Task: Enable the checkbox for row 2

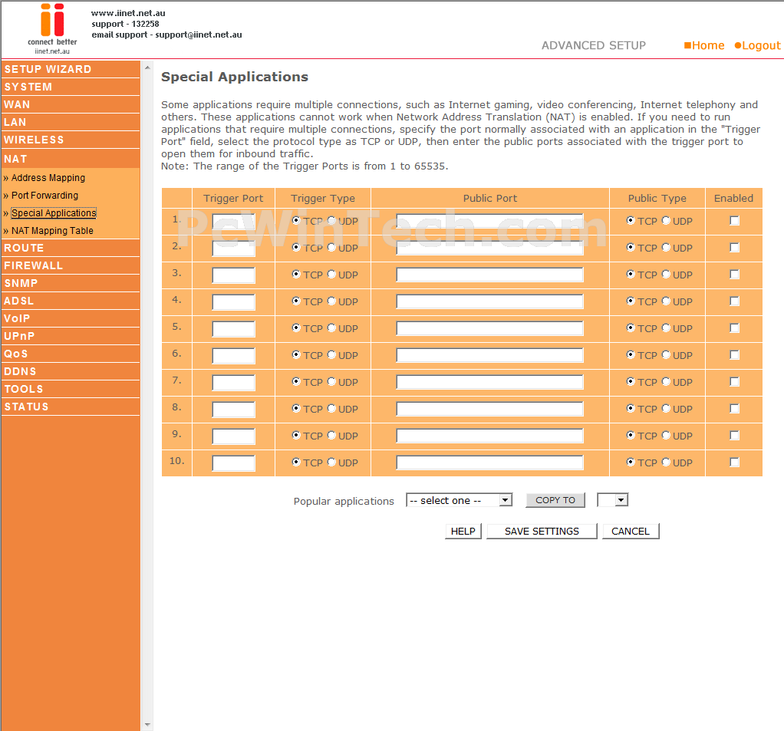Action: click(734, 248)
